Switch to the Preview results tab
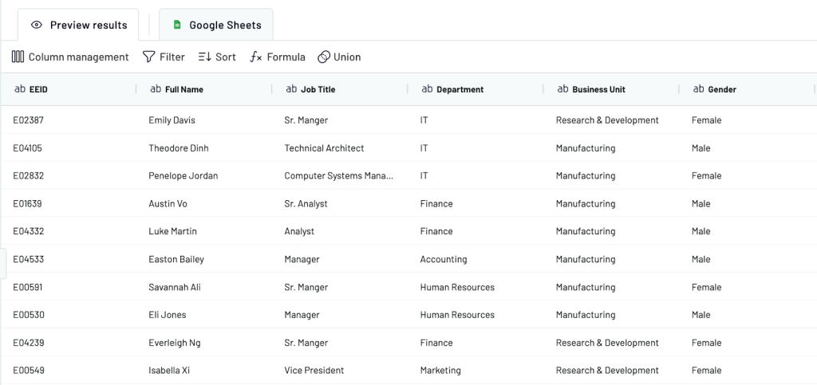The width and height of the screenshot is (817, 385). tap(79, 25)
